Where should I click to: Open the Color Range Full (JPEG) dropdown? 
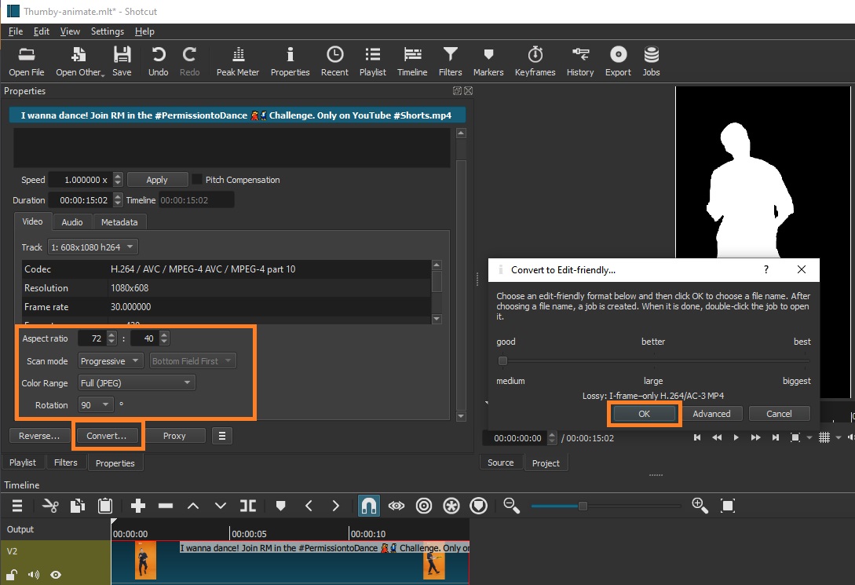pos(136,383)
